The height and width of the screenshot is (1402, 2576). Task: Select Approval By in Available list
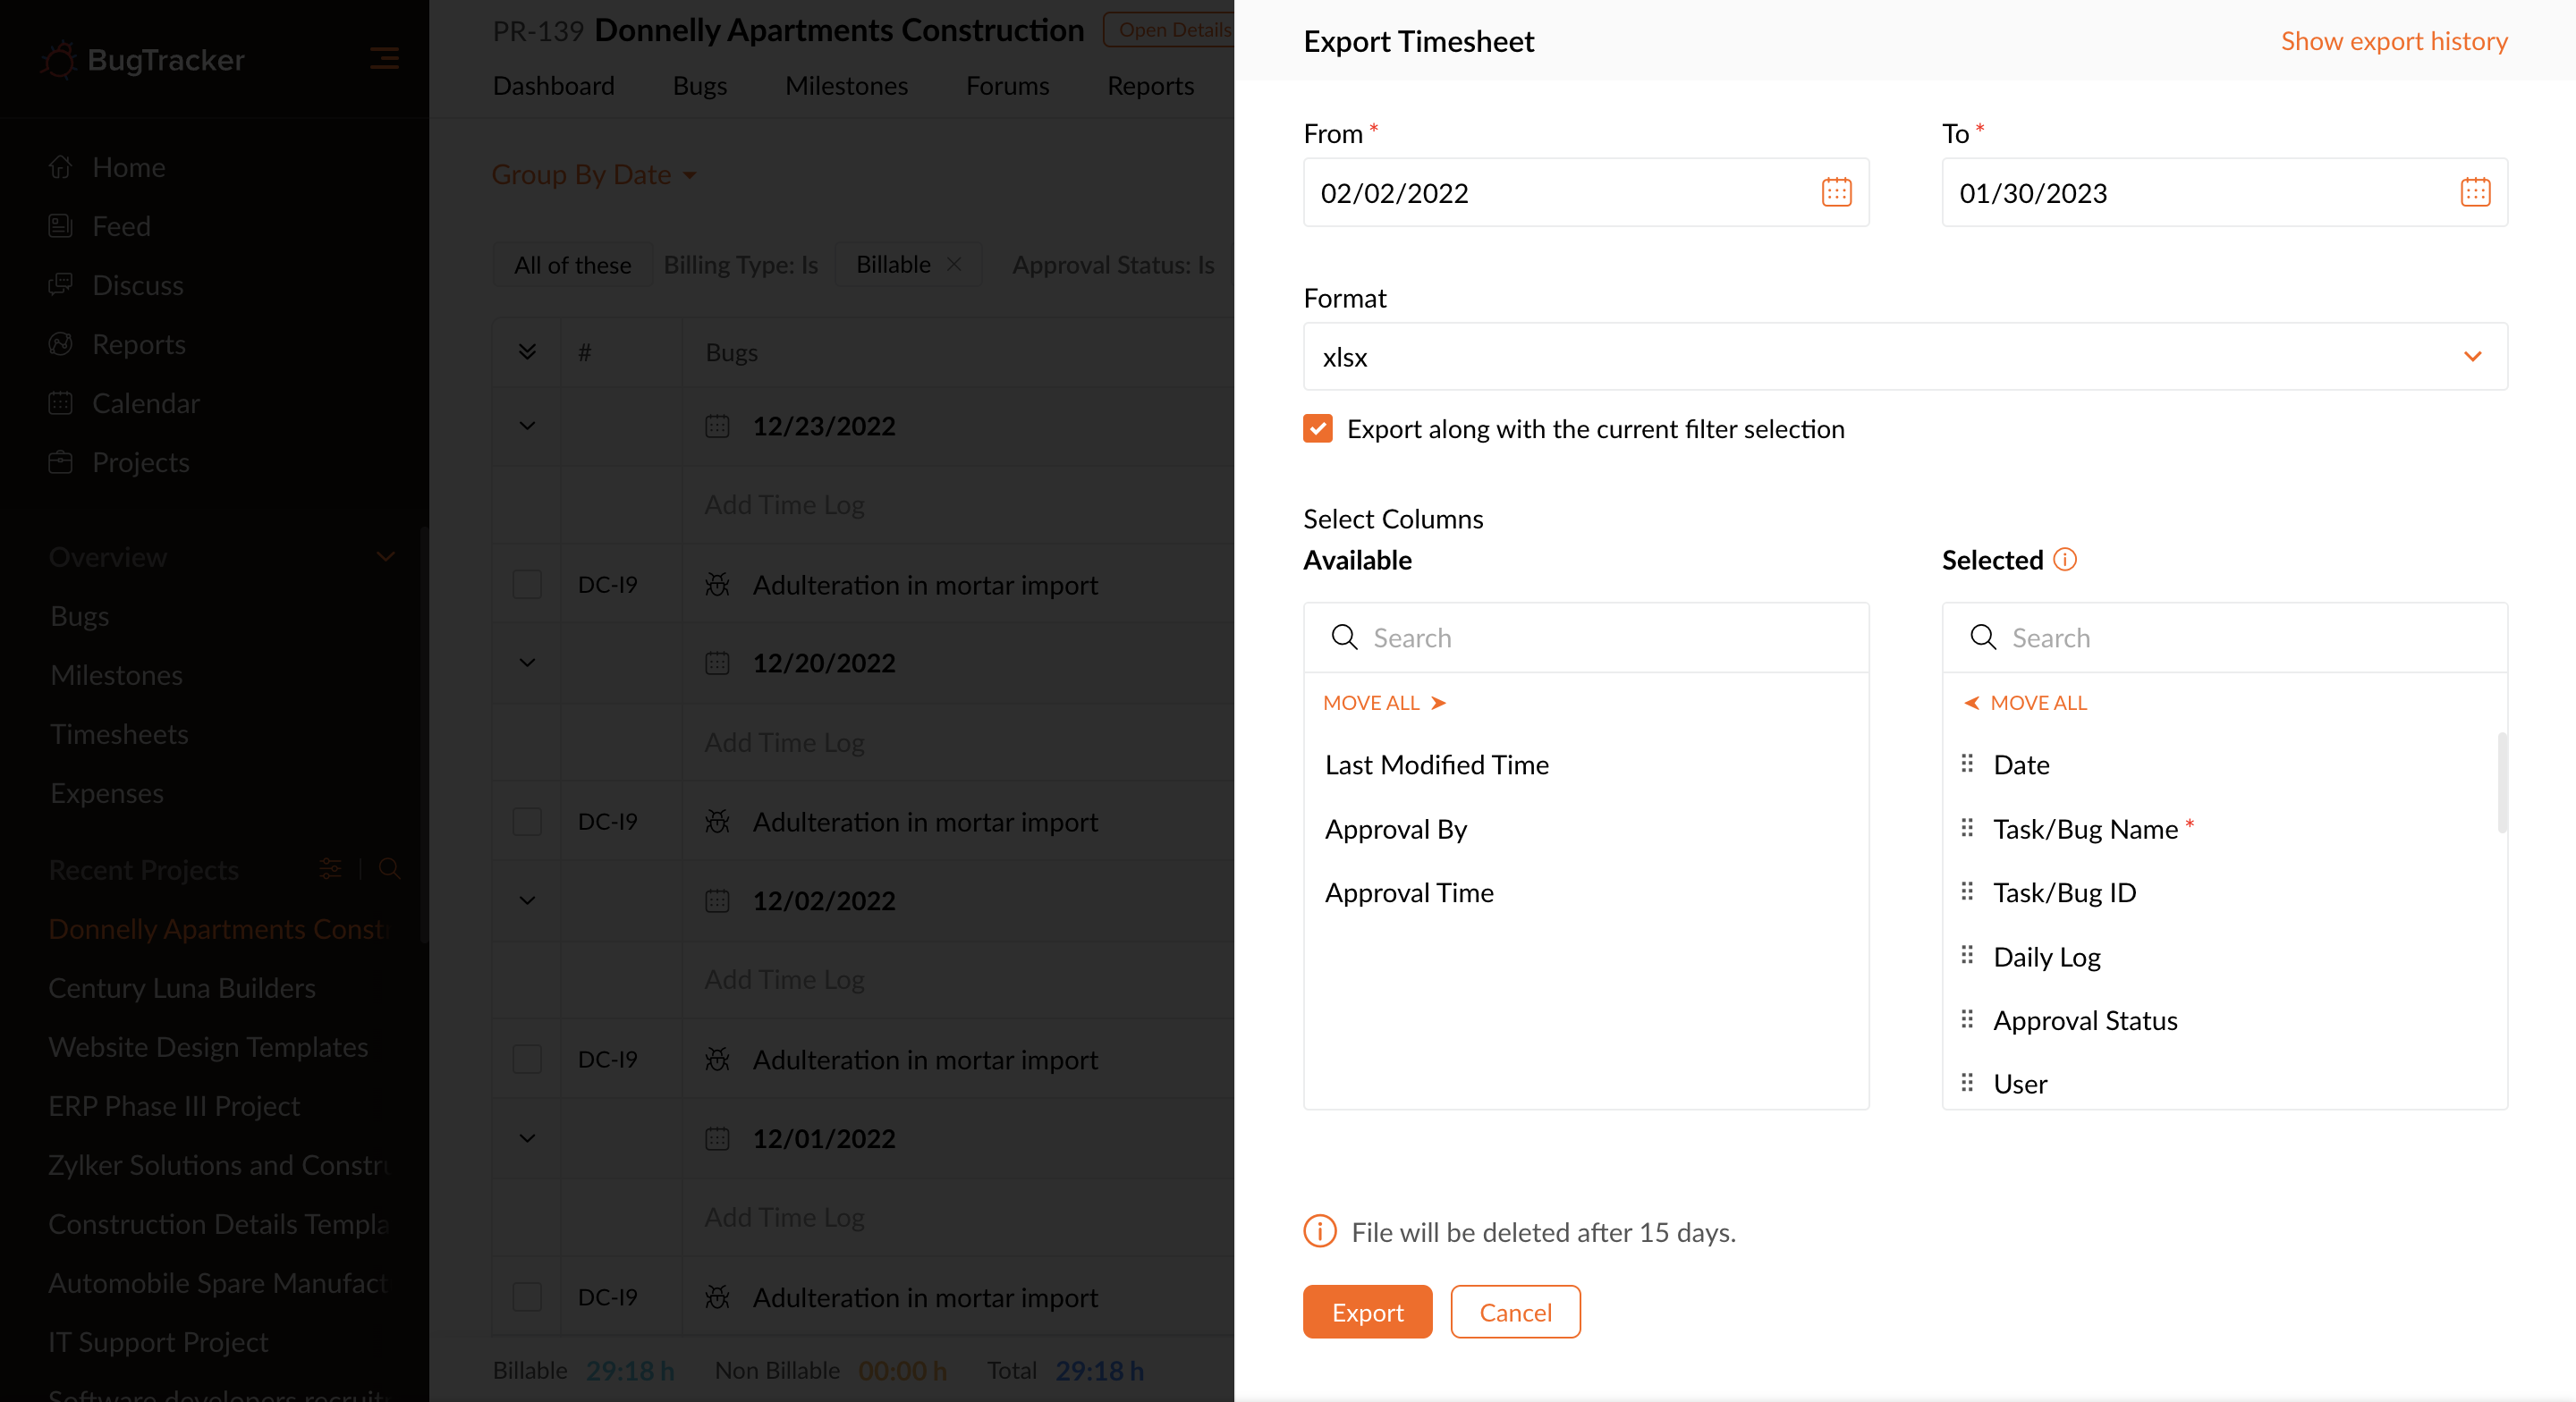(1396, 828)
